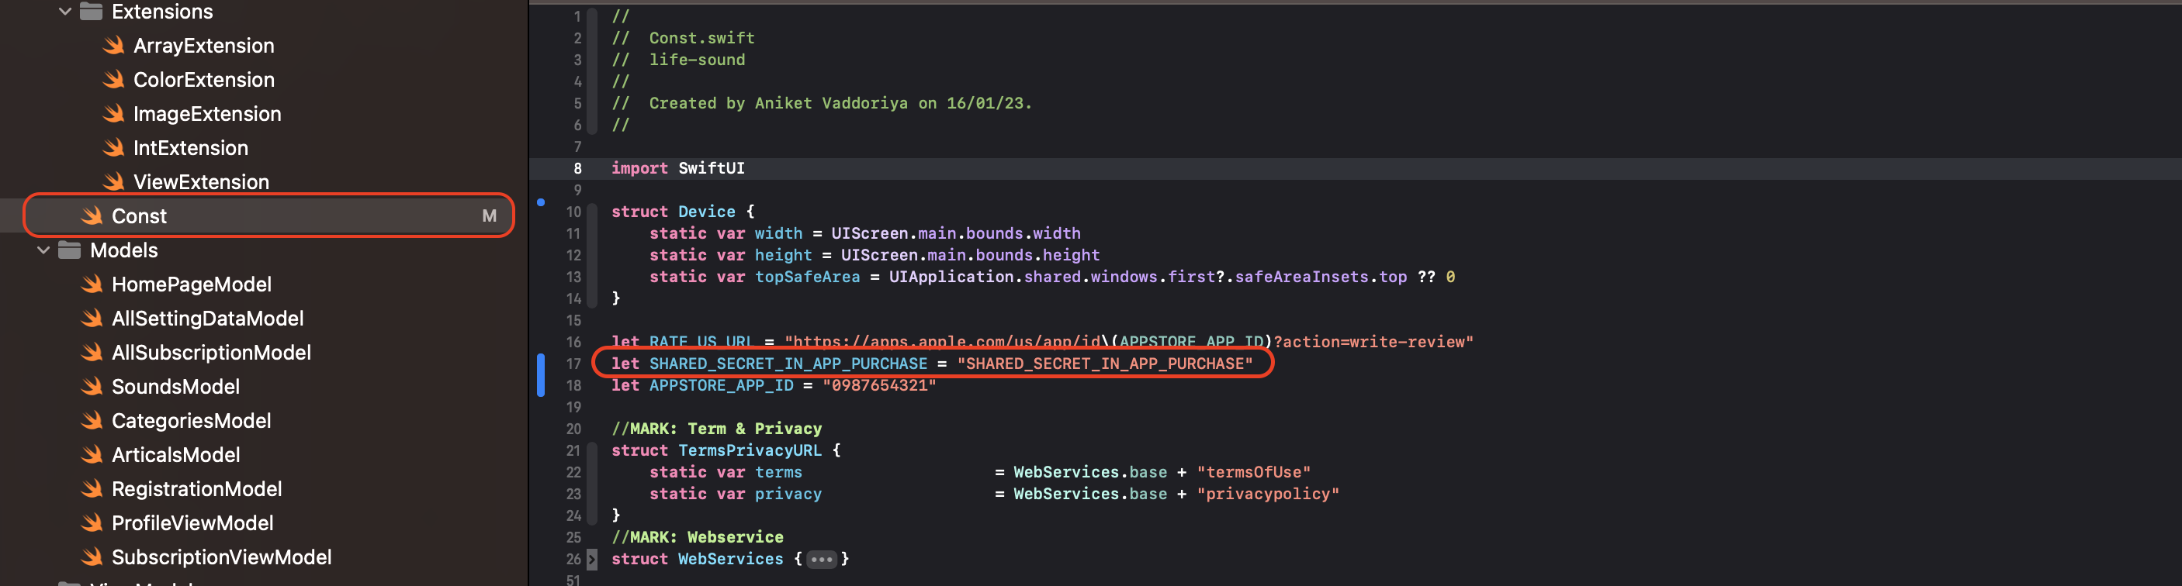
Task: Collapse the Models folder chevron
Action: pos(43,250)
